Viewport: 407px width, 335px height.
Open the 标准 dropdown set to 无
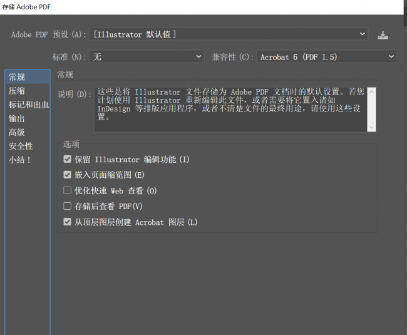click(147, 56)
